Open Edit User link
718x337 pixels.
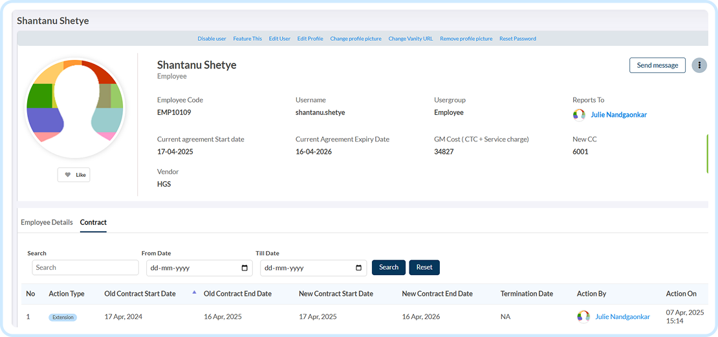point(279,39)
